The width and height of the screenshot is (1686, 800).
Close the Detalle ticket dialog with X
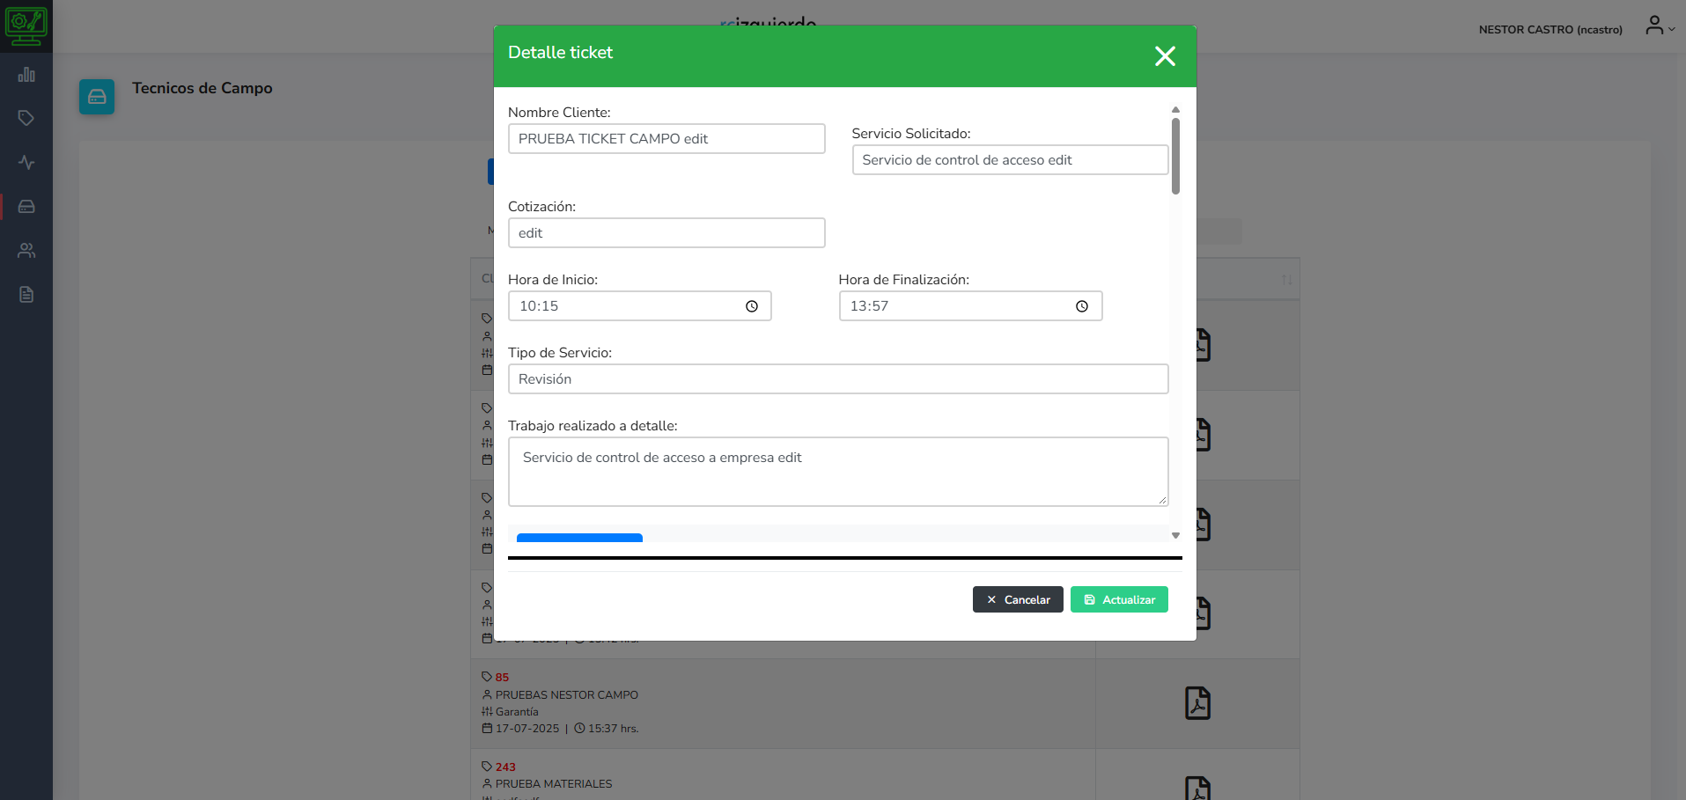[x=1165, y=56]
